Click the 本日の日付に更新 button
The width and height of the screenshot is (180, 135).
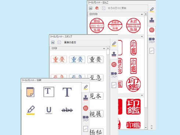click(117, 8)
